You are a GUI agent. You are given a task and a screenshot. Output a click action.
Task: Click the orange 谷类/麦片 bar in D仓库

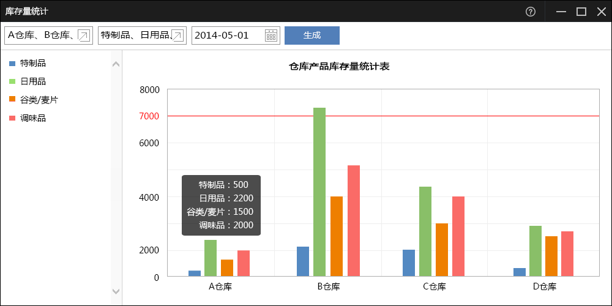click(x=551, y=256)
